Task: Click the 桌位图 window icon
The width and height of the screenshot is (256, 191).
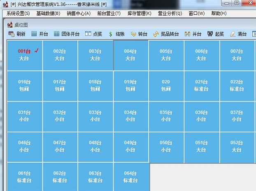Action: pyautogui.click(x=10, y=25)
